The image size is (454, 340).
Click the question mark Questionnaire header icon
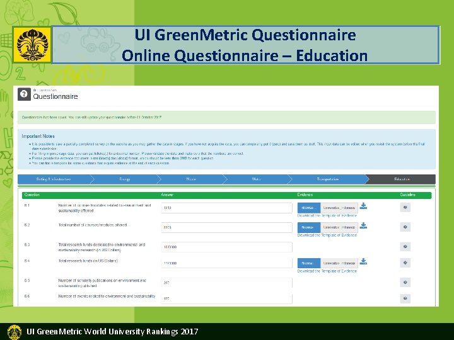pyautogui.click(x=24, y=94)
